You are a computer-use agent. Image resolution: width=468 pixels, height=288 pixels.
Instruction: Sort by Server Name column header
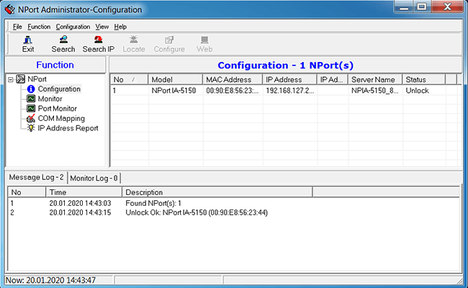click(x=375, y=80)
